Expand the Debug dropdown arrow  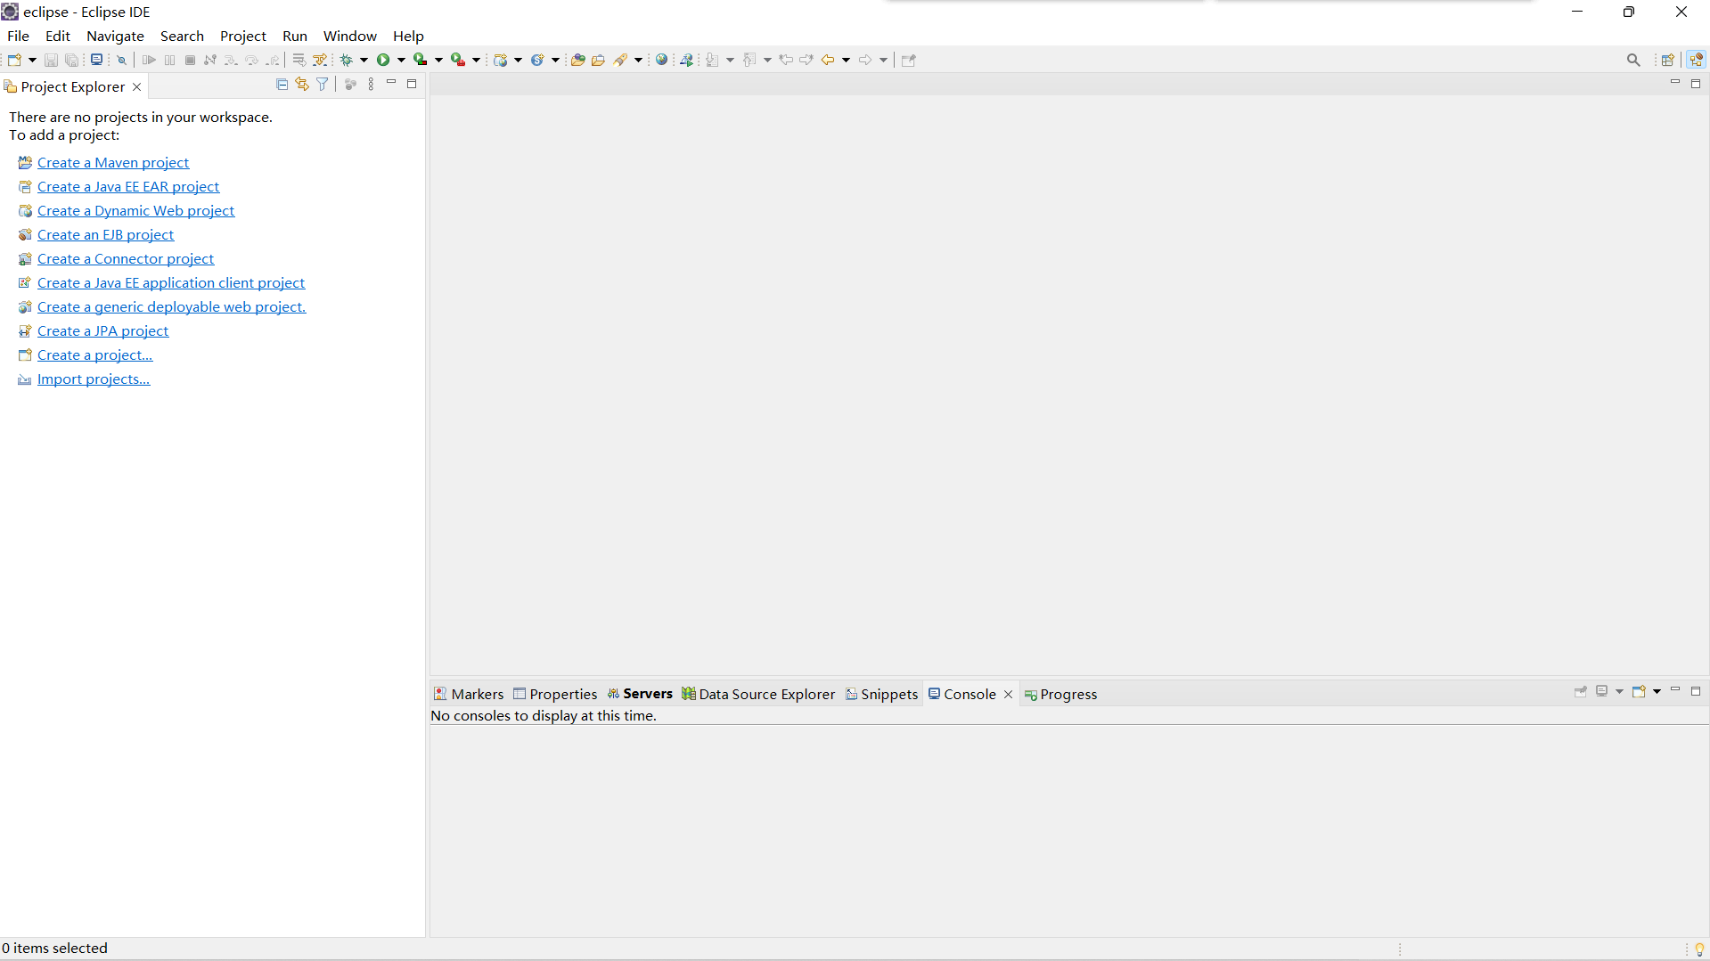(x=364, y=60)
